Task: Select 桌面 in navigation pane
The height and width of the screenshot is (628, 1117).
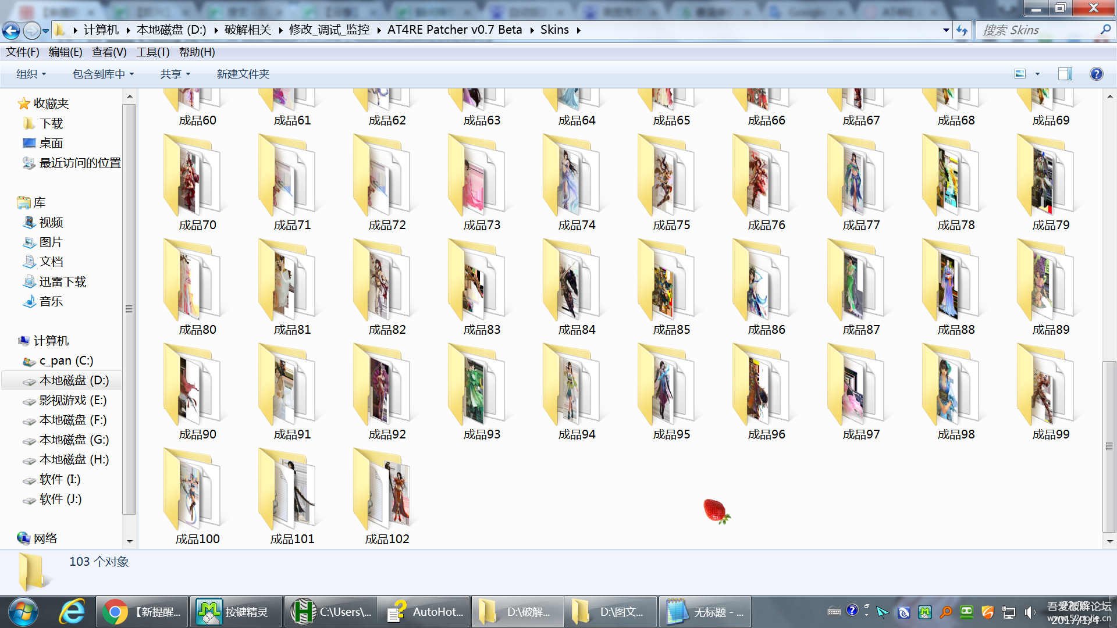Action: click(51, 143)
